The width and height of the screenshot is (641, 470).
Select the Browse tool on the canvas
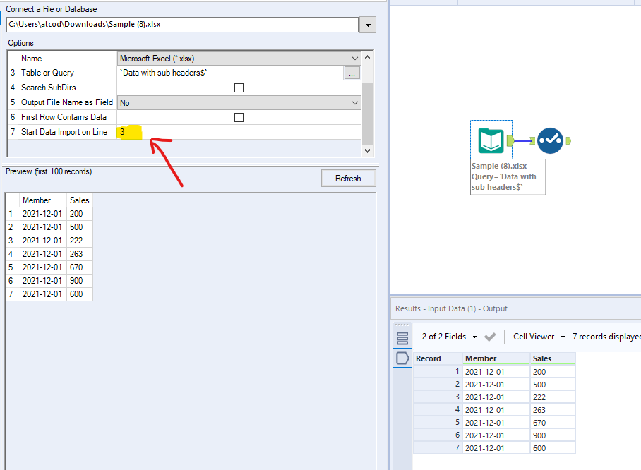pyautogui.click(x=551, y=140)
